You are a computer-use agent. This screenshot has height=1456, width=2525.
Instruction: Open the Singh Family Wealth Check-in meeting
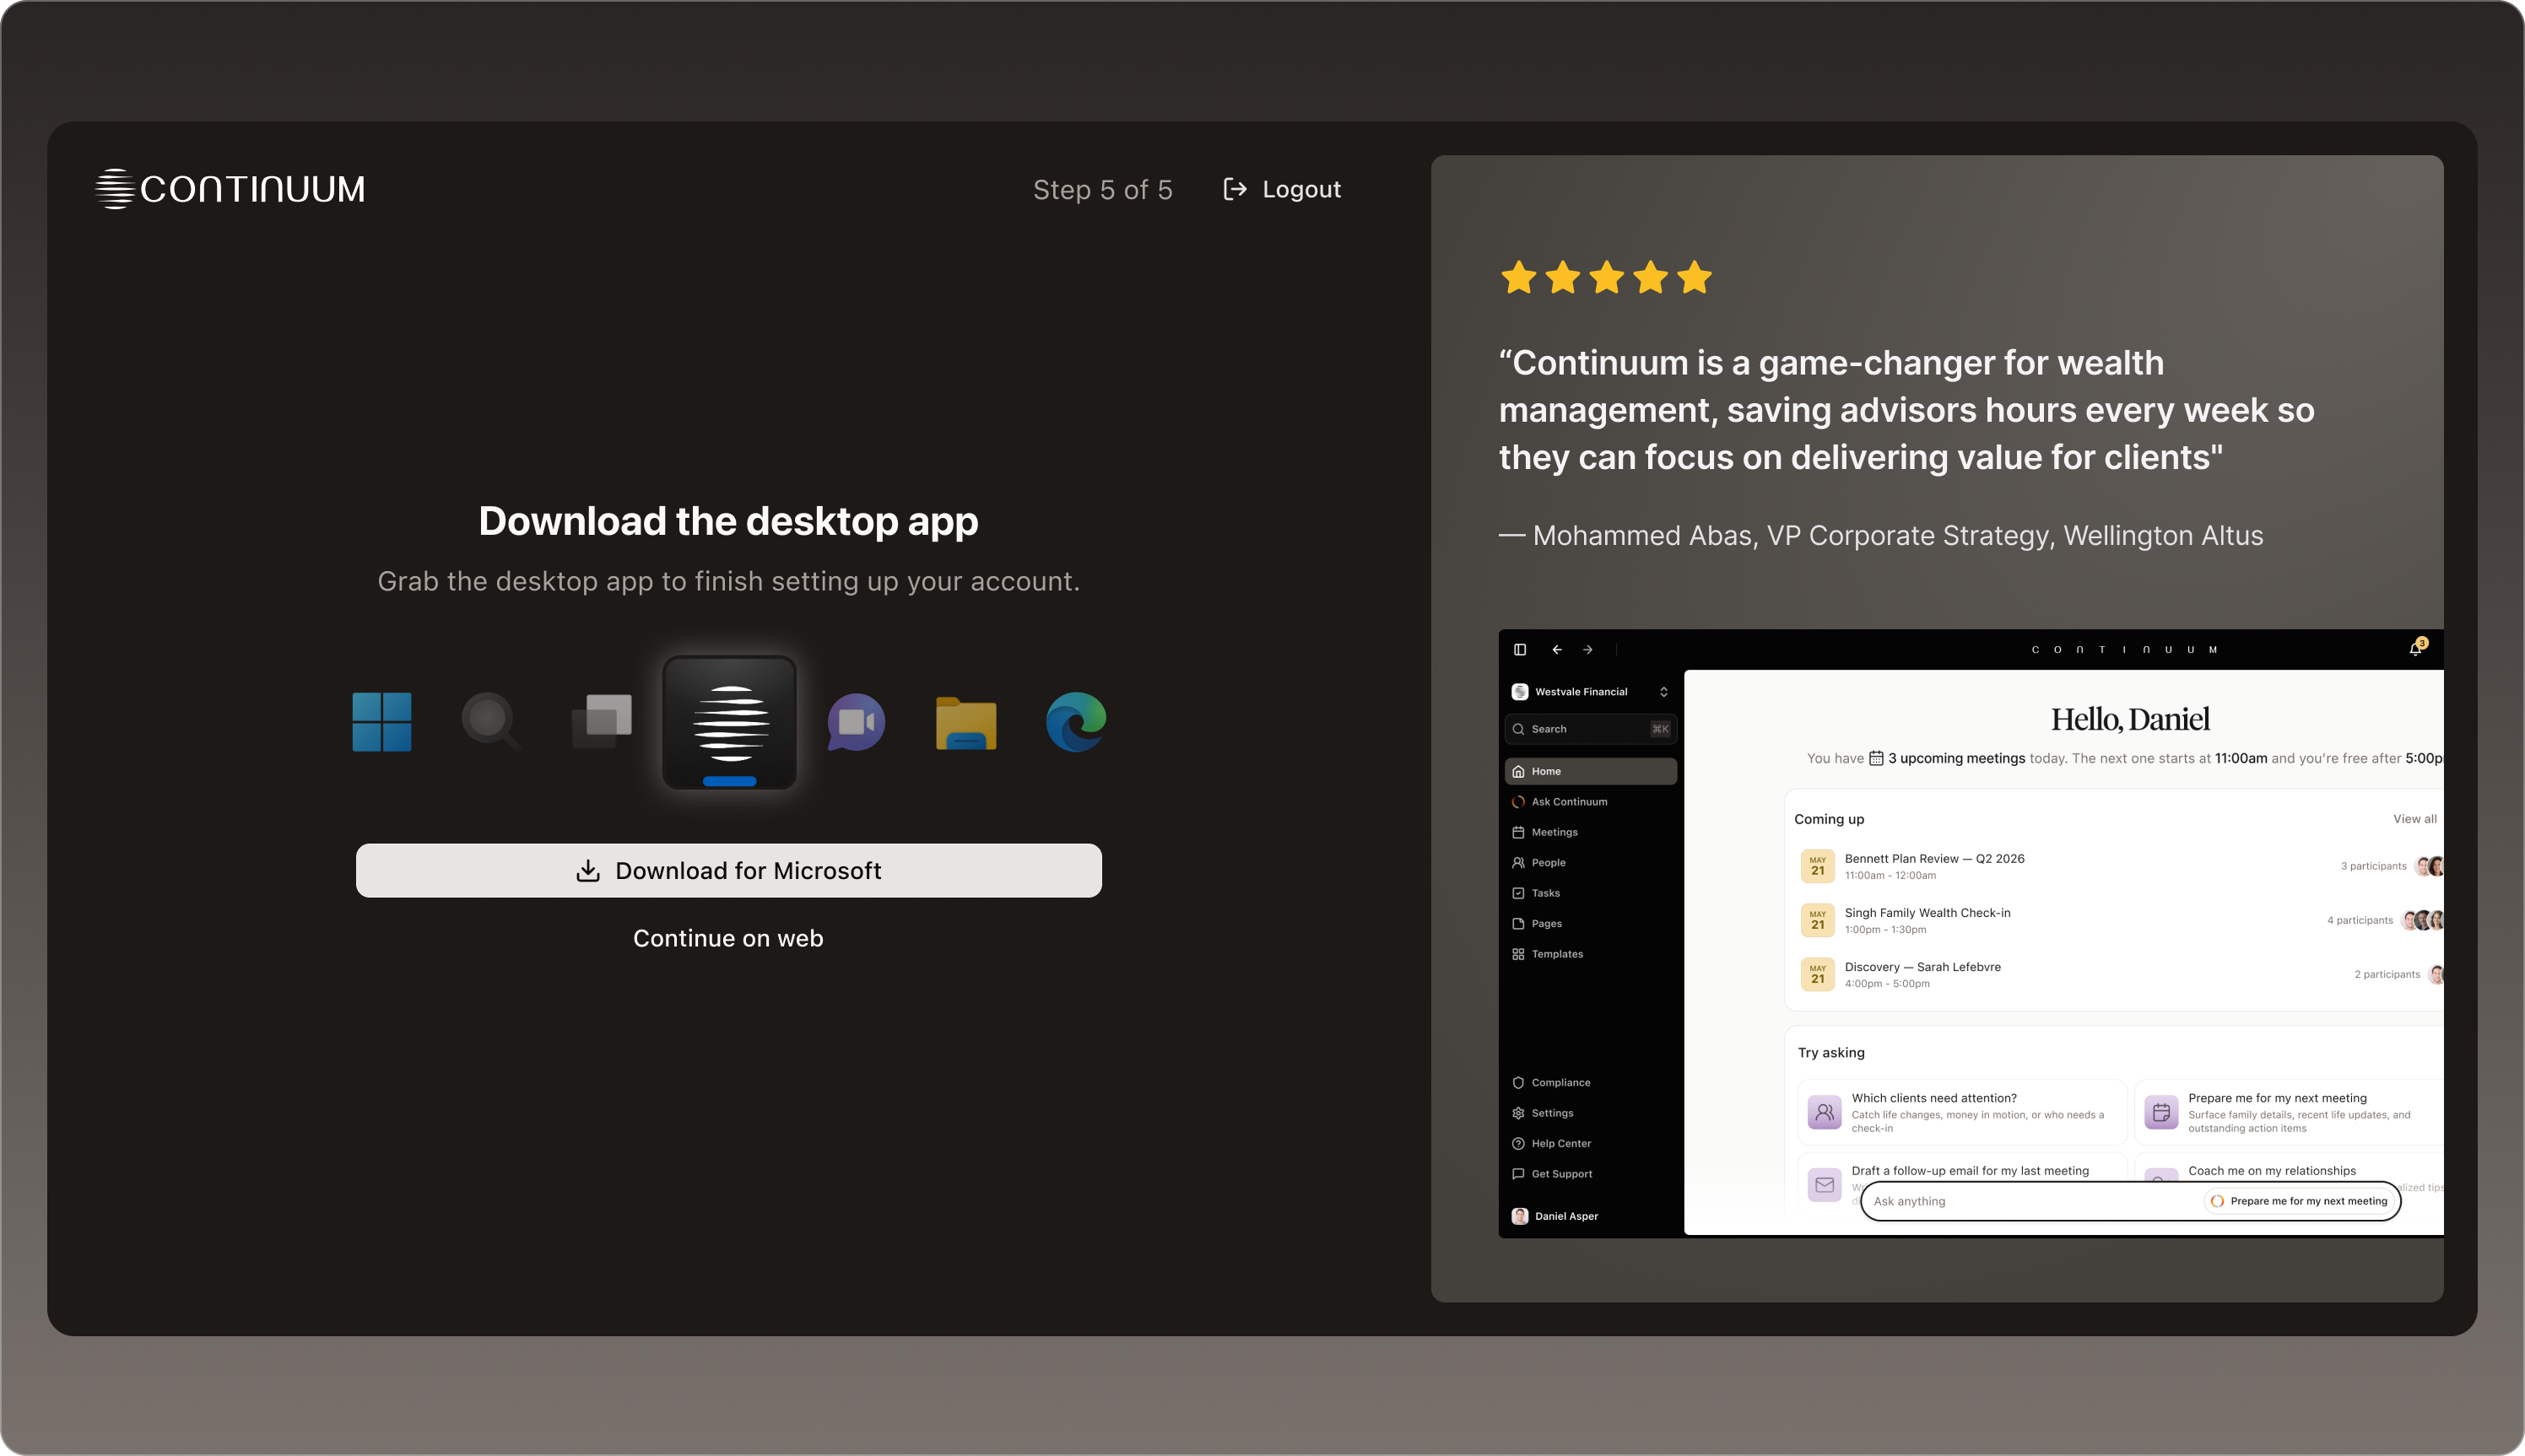coord(2119,920)
